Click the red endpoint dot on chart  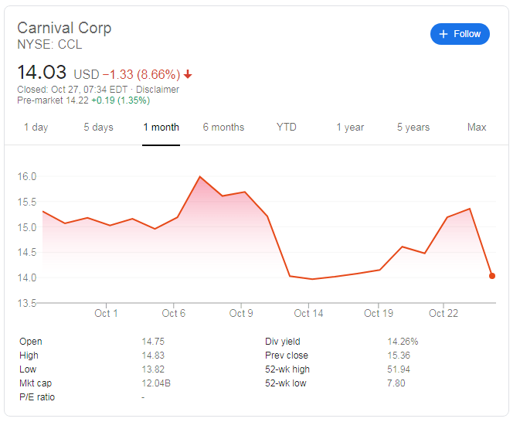coord(492,276)
